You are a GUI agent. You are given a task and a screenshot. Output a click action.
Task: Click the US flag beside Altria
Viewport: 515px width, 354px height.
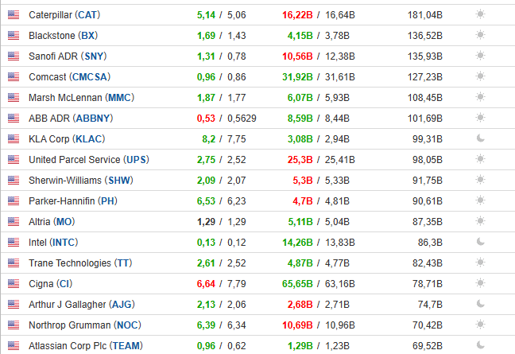pos(13,221)
